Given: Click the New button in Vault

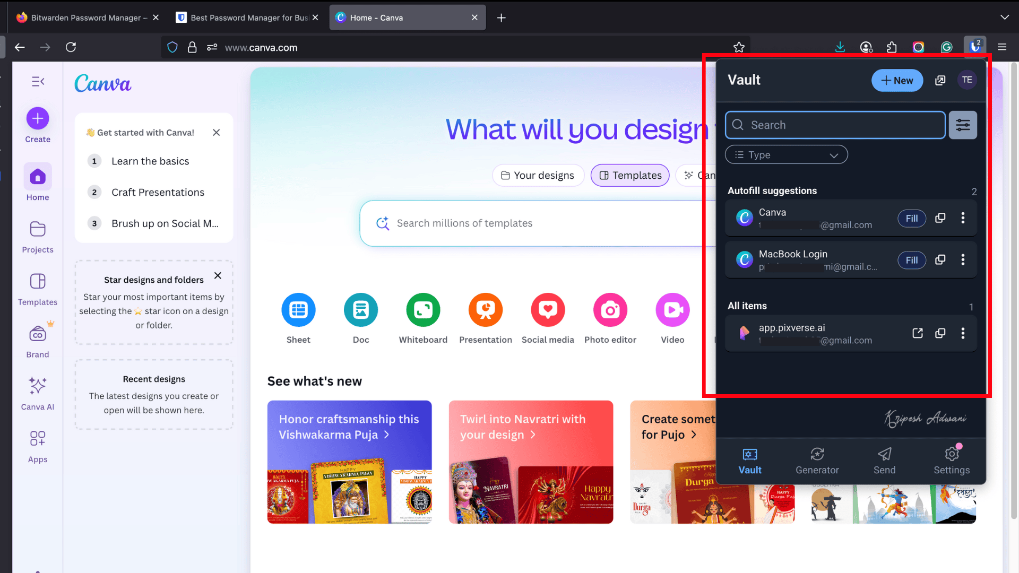Looking at the screenshot, I should pos(896,80).
